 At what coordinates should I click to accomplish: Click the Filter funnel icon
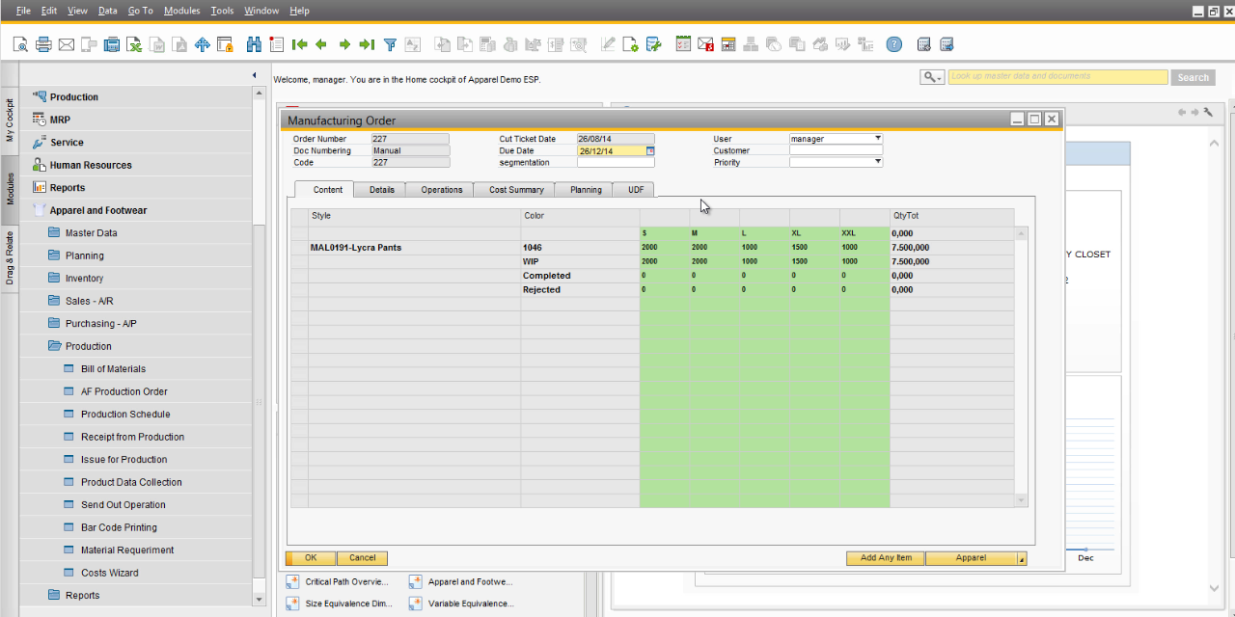point(390,44)
